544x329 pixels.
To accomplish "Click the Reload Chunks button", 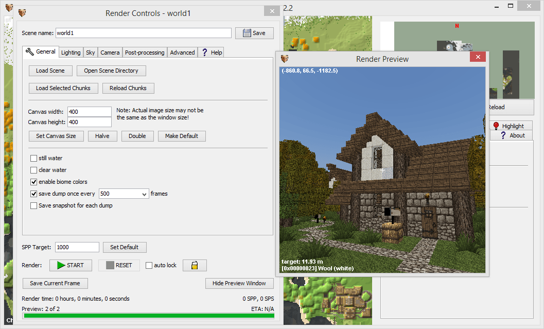I will pyautogui.click(x=128, y=88).
